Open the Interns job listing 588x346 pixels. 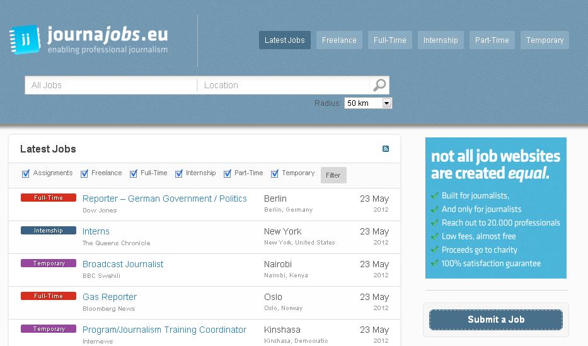pos(96,231)
